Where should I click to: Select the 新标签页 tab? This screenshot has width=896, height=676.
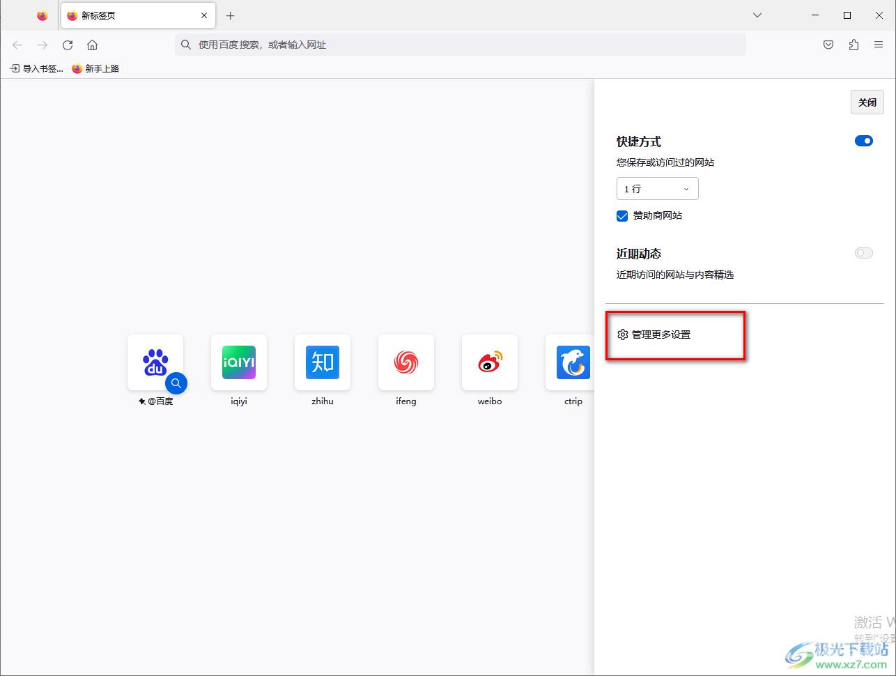(138, 15)
